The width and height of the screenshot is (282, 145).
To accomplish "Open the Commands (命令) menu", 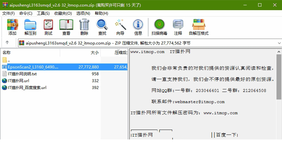I will pyautogui.click(x=26, y=13).
